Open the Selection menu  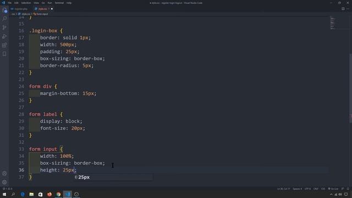point(26,3)
